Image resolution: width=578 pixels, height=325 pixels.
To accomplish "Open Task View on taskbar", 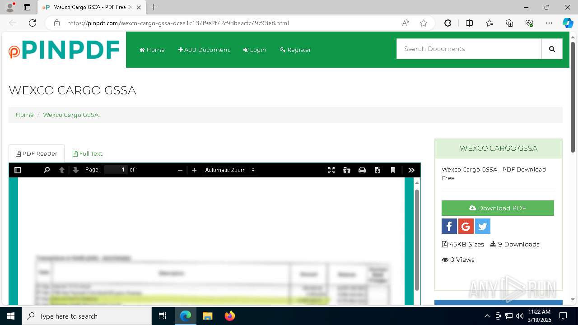I will 163,316.
